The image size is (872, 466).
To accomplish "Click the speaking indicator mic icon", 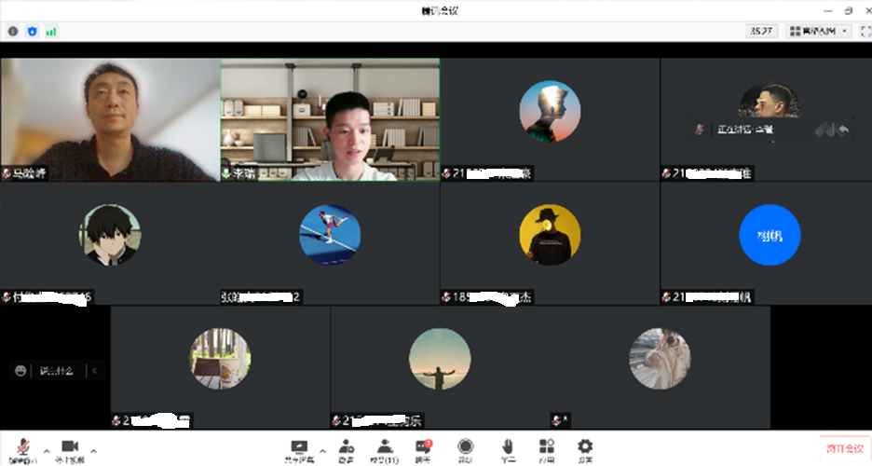I will tap(699, 130).
